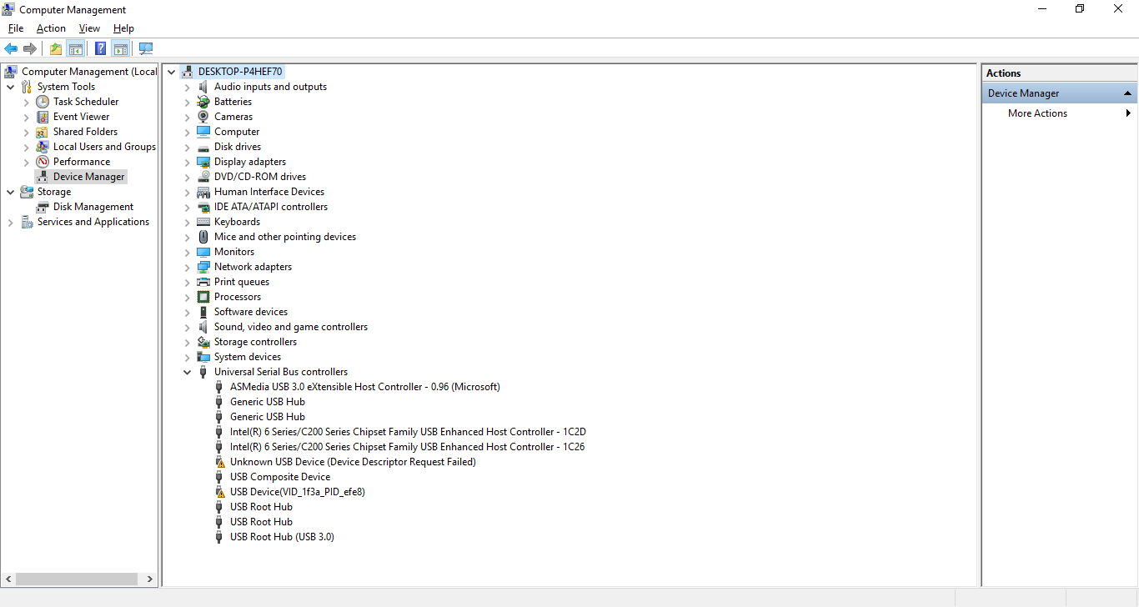Click the console tree scrollbar's right arrow

(x=150, y=579)
